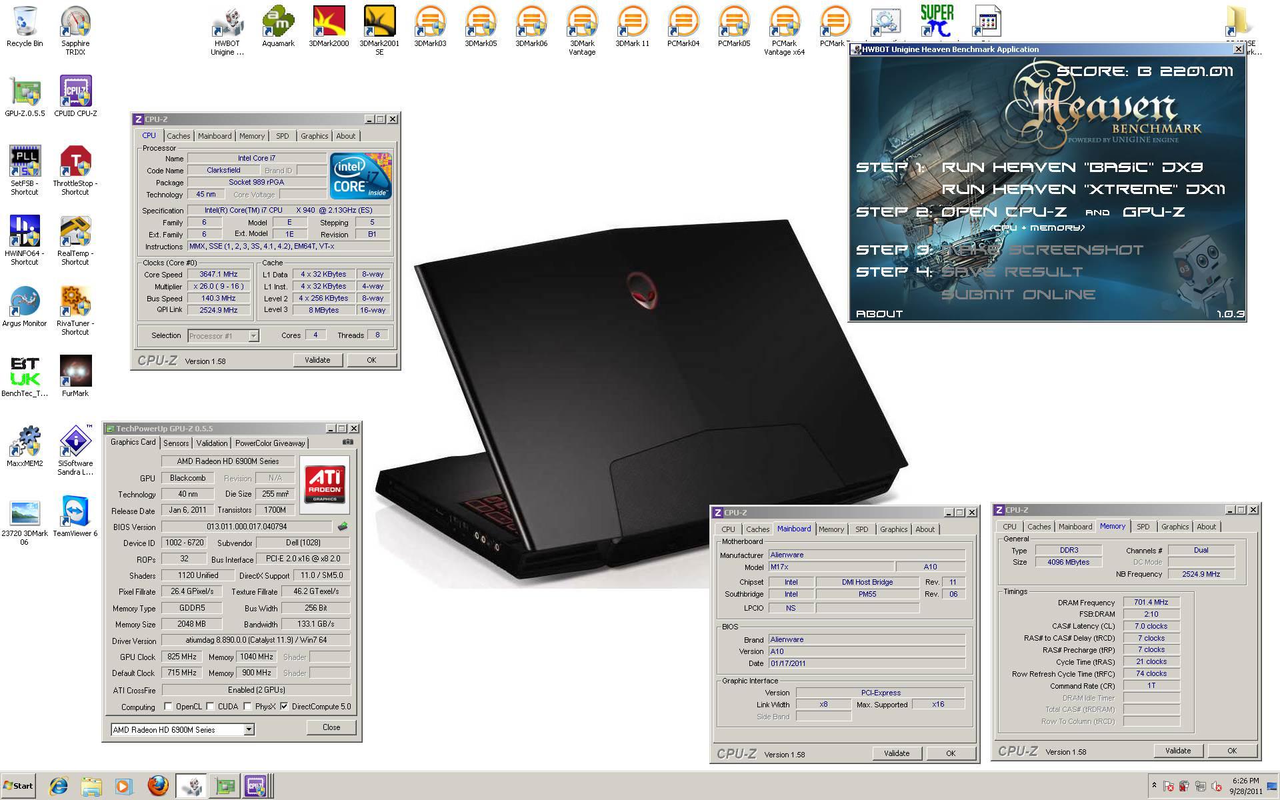Screen dimensions: 1280x800
Task: Open Internet Explorer in taskbar
Action: pyautogui.click(x=59, y=787)
